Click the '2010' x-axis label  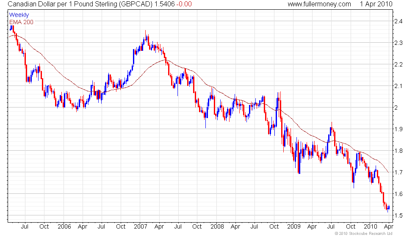[x=370, y=227]
